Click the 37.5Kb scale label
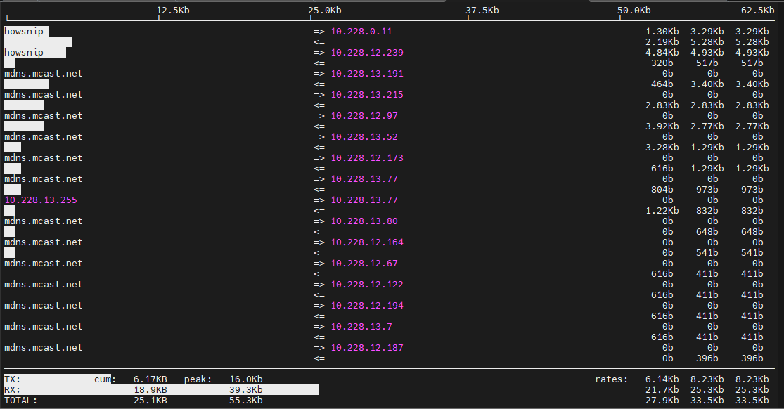The height and width of the screenshot is (409, 784). pos(482,10)
